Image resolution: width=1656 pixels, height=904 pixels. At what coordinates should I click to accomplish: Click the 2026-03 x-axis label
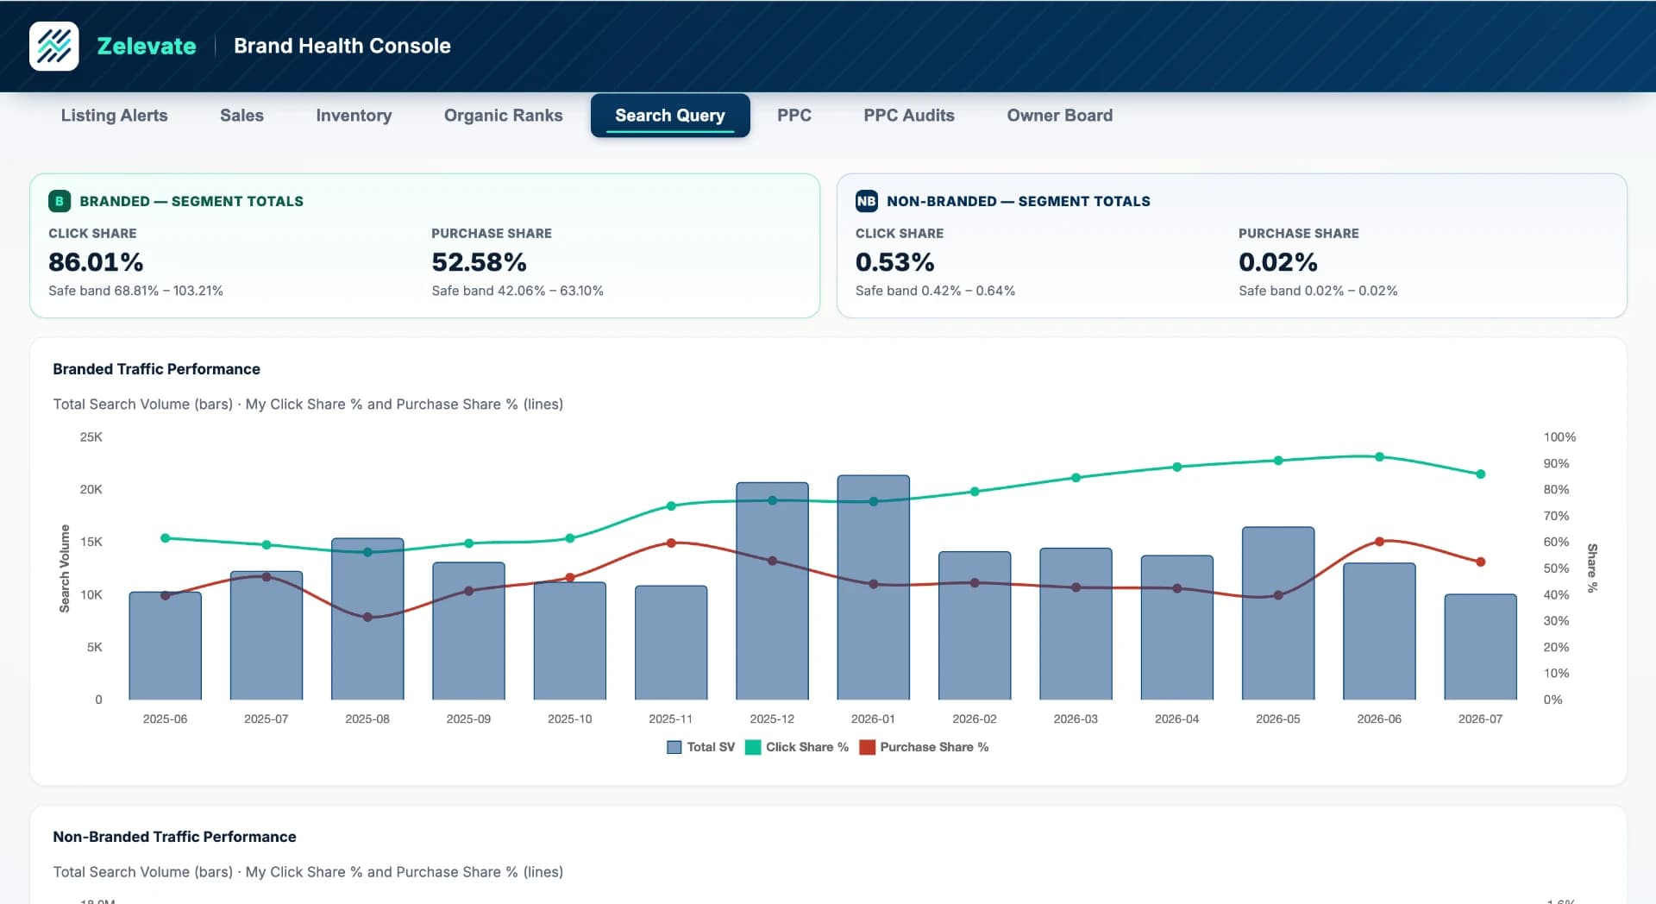click(1076, 719)
